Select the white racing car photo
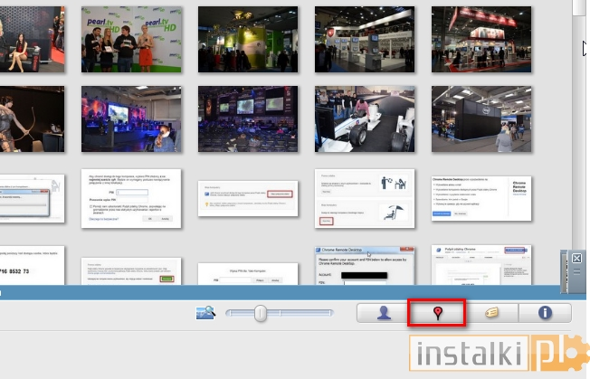590x379 pixels. [x=365, y=119]
